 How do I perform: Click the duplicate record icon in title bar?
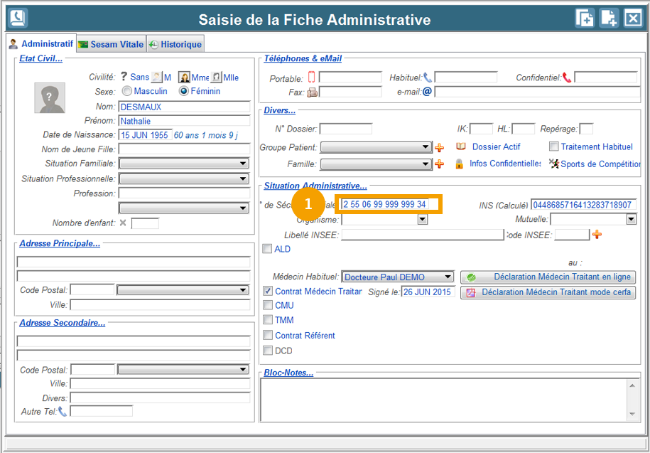coord(584,18)
